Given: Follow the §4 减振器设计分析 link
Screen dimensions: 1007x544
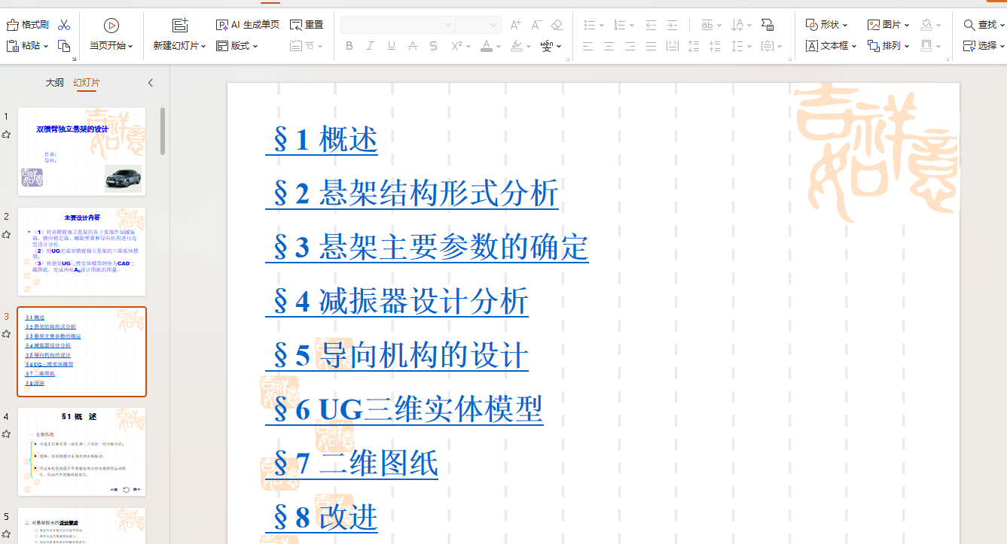Looking at the screenshot, I should click(x=397, y=301).
